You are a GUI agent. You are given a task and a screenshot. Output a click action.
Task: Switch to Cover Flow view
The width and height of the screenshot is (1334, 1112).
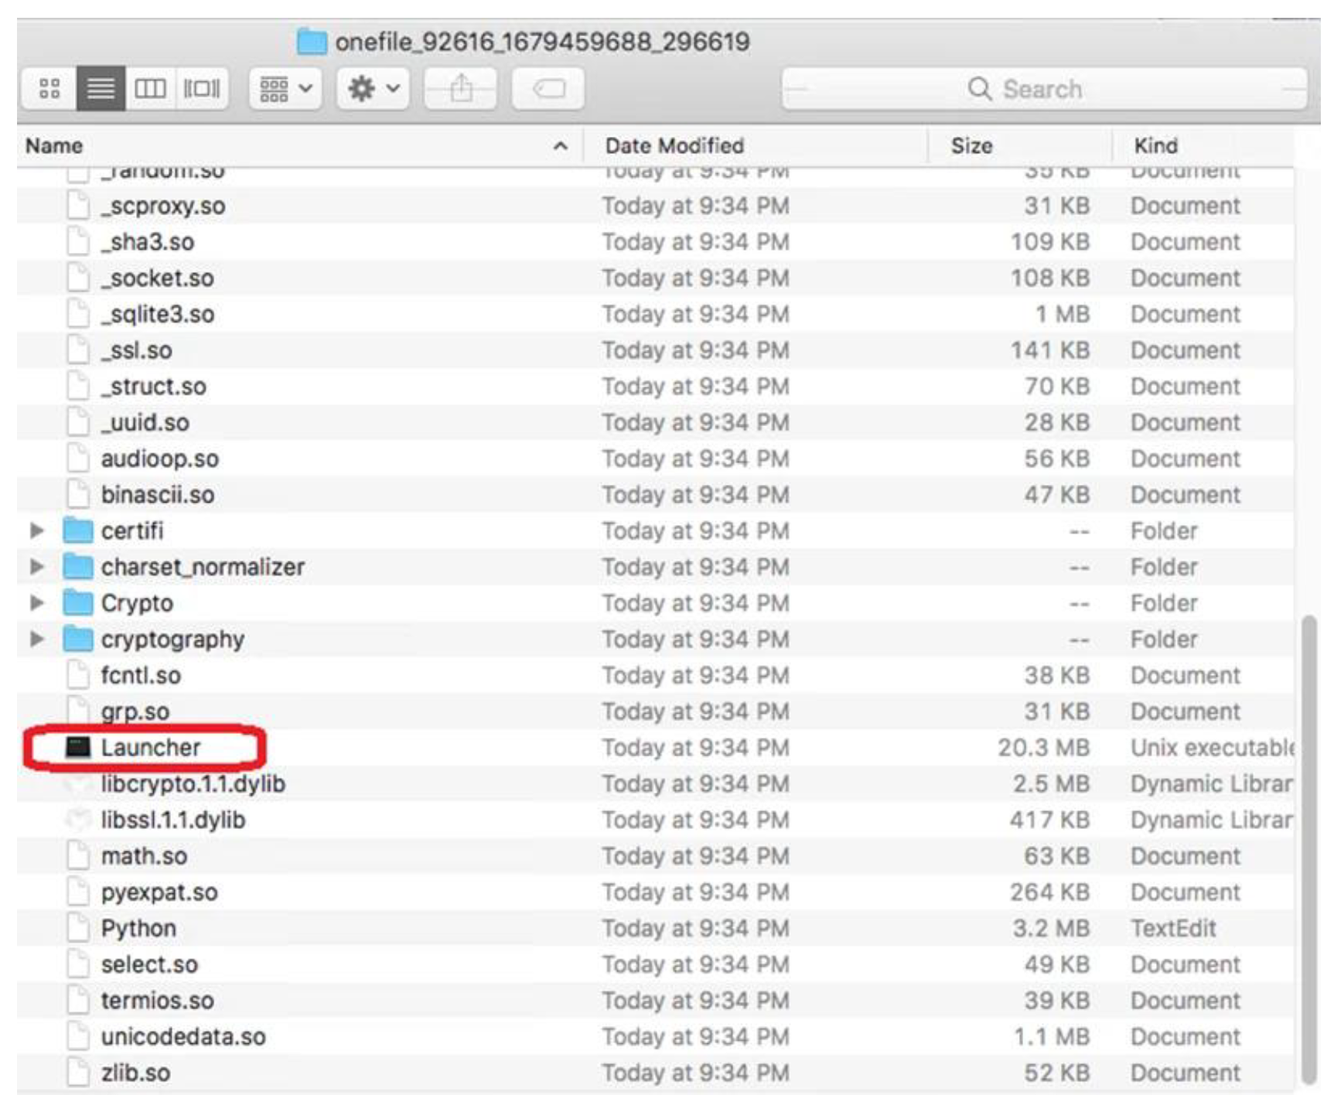(x=201, y=89)
